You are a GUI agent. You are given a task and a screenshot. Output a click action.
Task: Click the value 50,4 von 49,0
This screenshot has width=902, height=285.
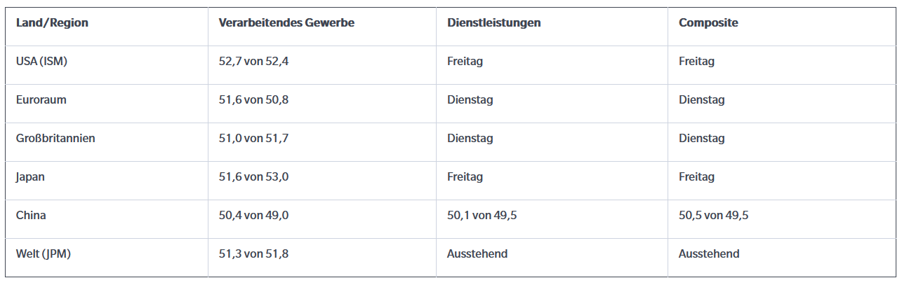[253, 216]
